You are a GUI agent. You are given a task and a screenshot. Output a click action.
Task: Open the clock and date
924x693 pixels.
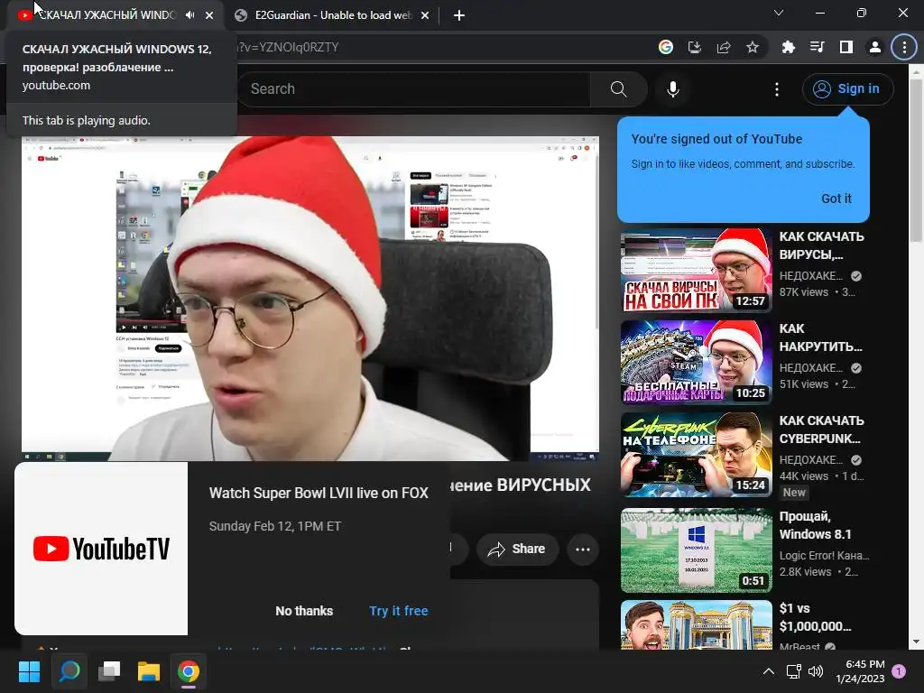pyautogui.click(x=860, y=671)
